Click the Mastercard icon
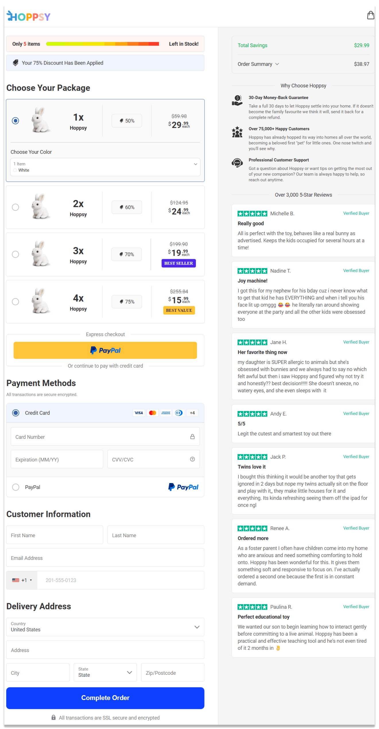Screen dimensions: 379x729 tap(152, 413)
